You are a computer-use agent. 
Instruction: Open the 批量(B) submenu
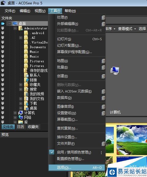click(80, 67)
